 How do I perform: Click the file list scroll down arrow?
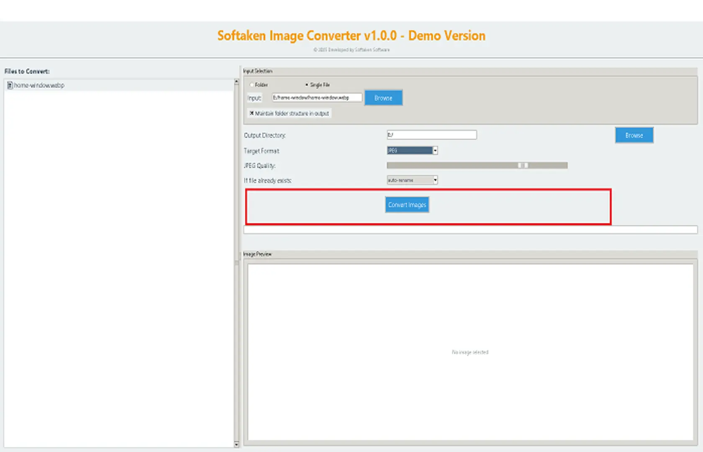point(236,444)
